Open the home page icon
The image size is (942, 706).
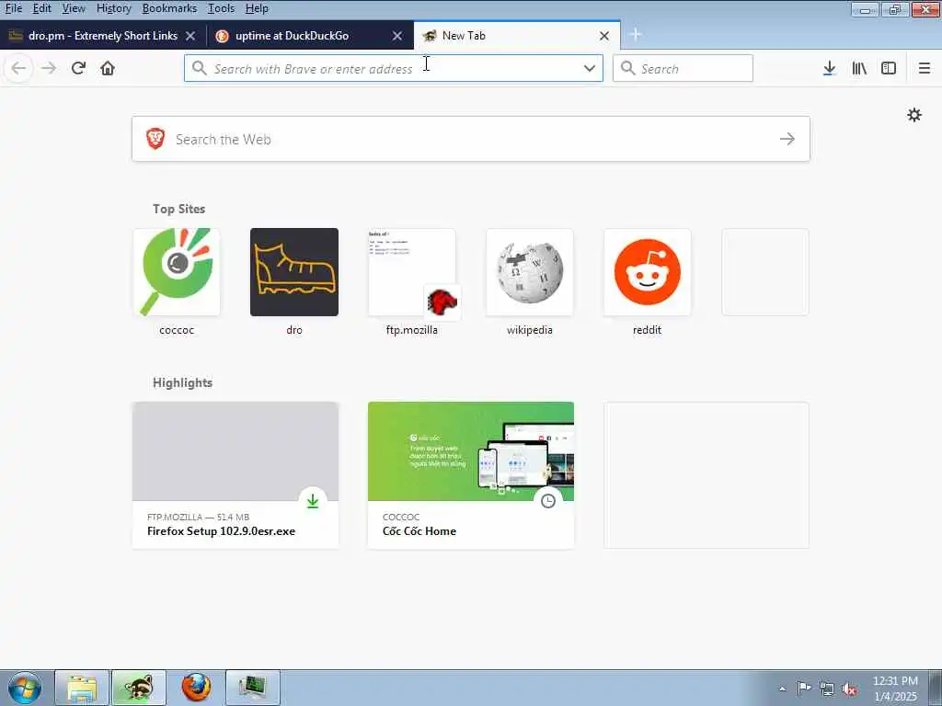coord(108,68)
